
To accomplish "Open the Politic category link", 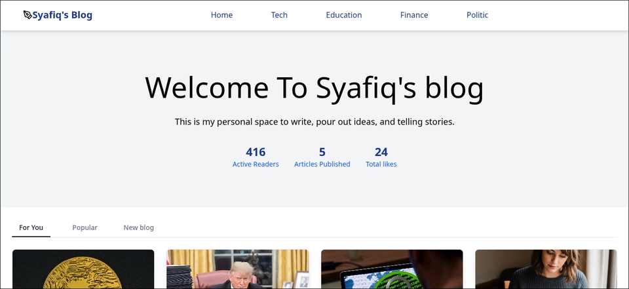I will pyautogui.click(x=477, y=15).
